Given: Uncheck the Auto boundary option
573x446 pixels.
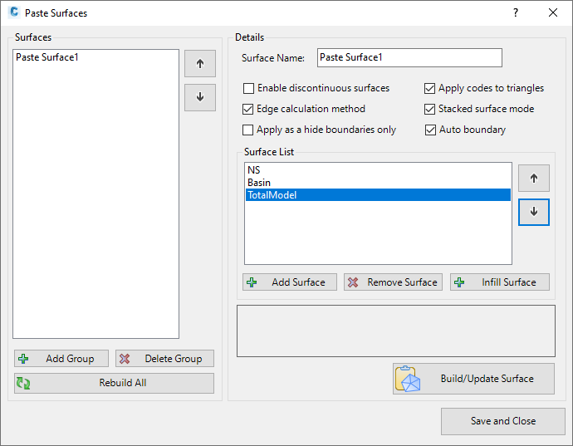Looking at the screenshot, I should (x=430, y=130).
